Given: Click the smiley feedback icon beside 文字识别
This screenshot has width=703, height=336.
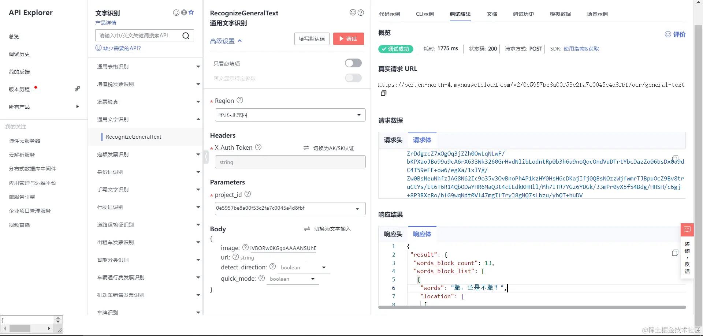Looking at the screenshot, I should coord(176,12).
